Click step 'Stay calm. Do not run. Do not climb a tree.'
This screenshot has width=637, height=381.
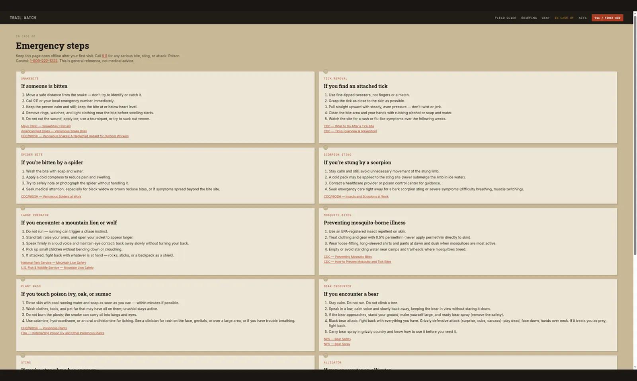point(363,303)
